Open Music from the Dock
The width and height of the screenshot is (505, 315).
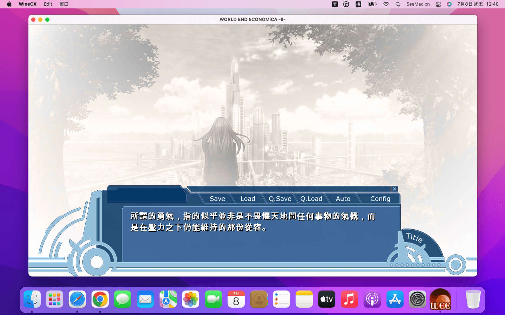tap(349, 299)
